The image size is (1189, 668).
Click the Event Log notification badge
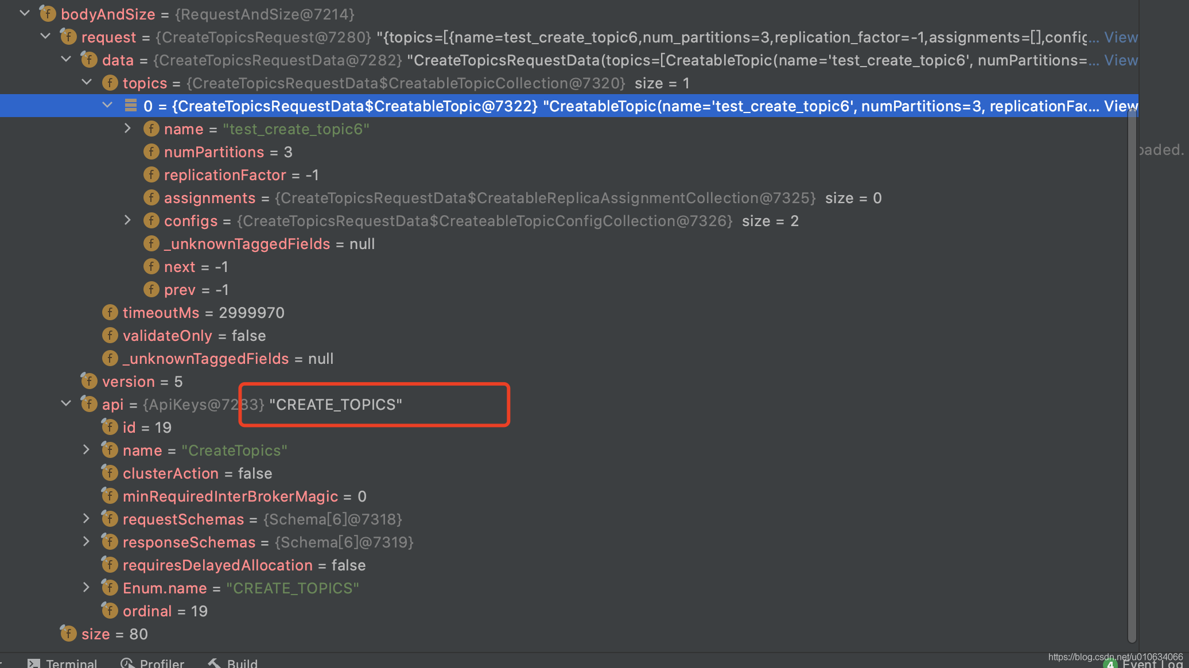coord(1110,665)
